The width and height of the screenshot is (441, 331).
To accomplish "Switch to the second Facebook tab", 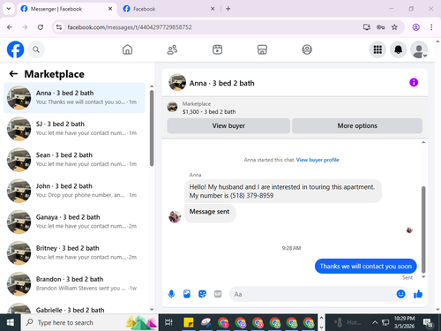I will pos(168,9).
